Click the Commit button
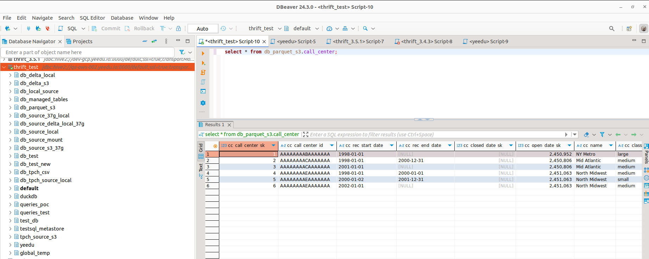 (106, 28)
